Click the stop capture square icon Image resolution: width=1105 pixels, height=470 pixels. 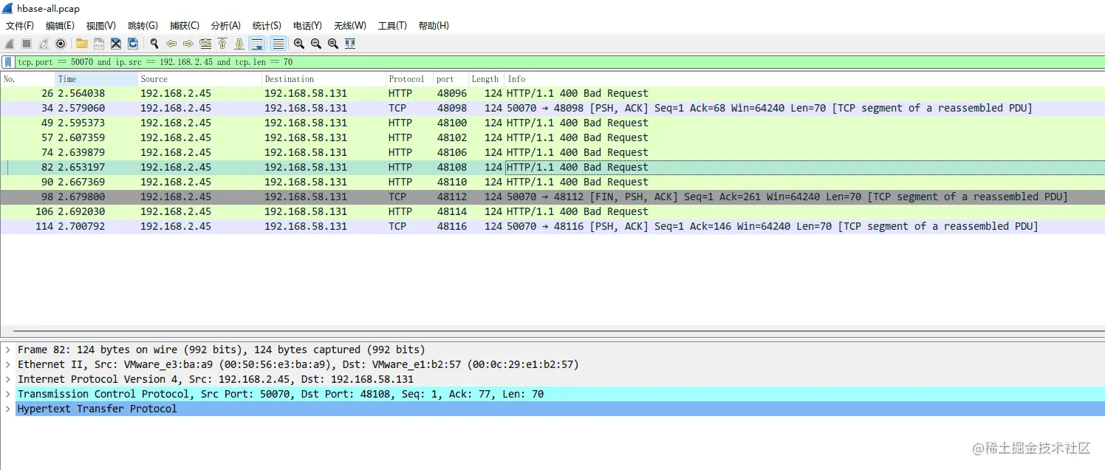click(27, 44)
